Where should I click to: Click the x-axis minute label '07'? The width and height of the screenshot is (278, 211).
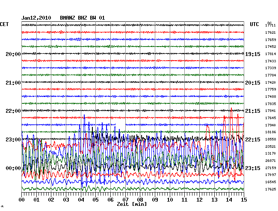click(x=125, y=200)
